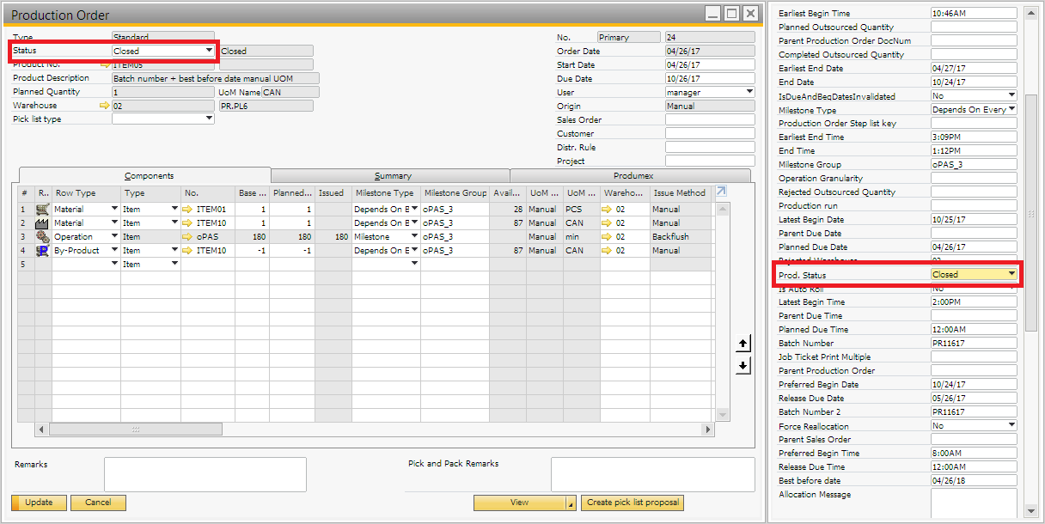Viewport: 1045px width, 524px height.
Task: Expand the Prod. Status dropdown
Action: 1011,275
